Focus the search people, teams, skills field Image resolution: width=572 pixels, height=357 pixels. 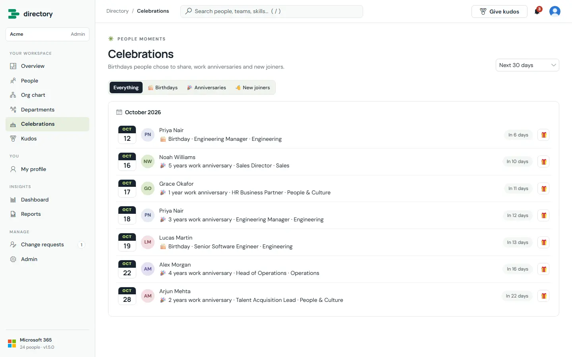point(272,11)
